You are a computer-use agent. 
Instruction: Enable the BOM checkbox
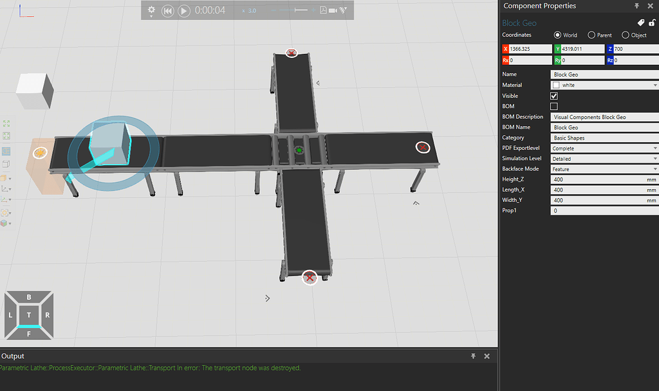[x=554, y=106]
